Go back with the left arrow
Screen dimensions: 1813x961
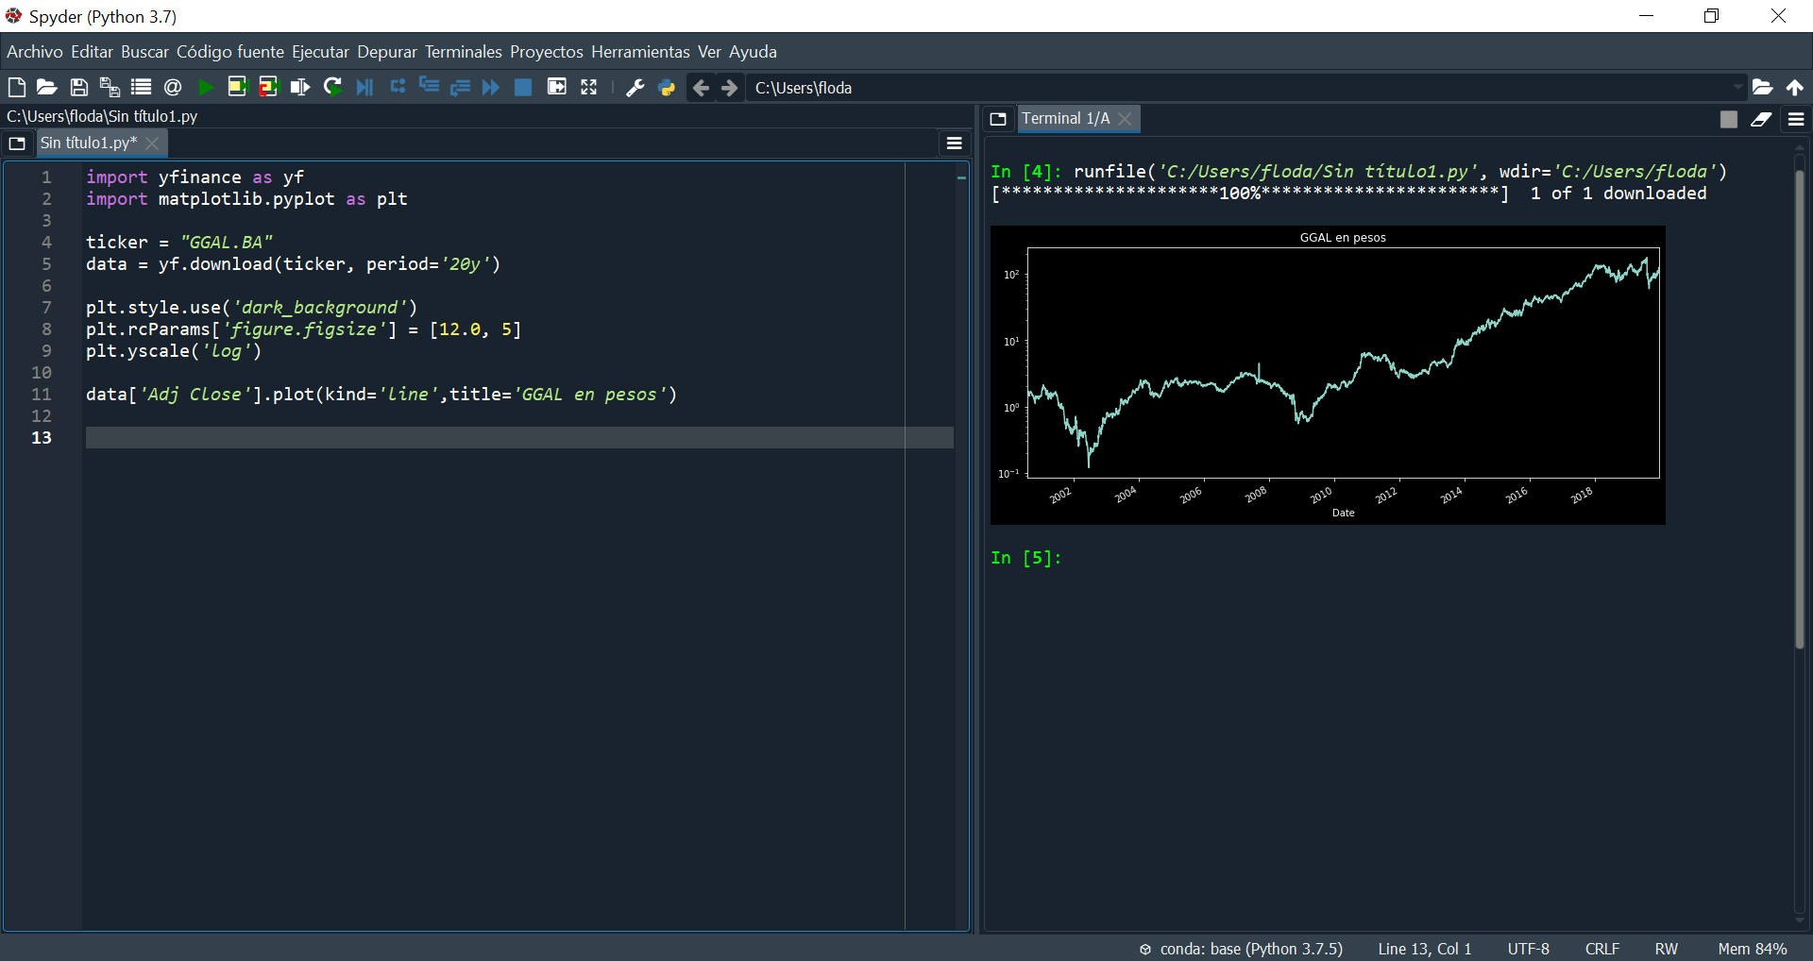(701, 88)
